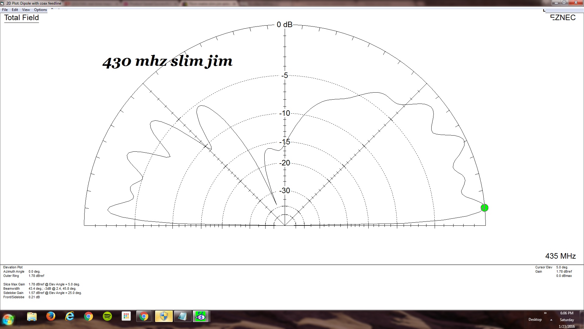Switch to the Notepad taskbar window
The image size is (584, 329).
point(182,317)
